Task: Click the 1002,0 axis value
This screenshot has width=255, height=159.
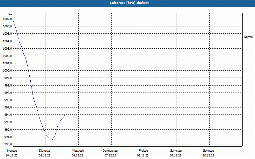Action: [7, 56]
